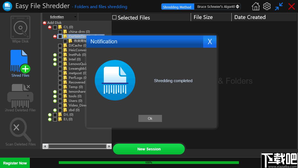The height and width of the screenshot is (168, 298).
Task: Open the Bruce Schneier's Algorithm method dropdown
Action: pos(218,7)
